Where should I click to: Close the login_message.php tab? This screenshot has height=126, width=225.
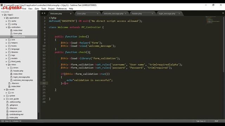(179, 14)
